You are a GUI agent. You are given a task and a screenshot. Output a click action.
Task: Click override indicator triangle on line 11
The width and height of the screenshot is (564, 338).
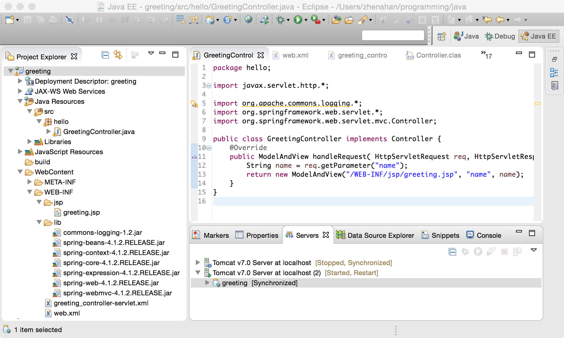[194, 157]
